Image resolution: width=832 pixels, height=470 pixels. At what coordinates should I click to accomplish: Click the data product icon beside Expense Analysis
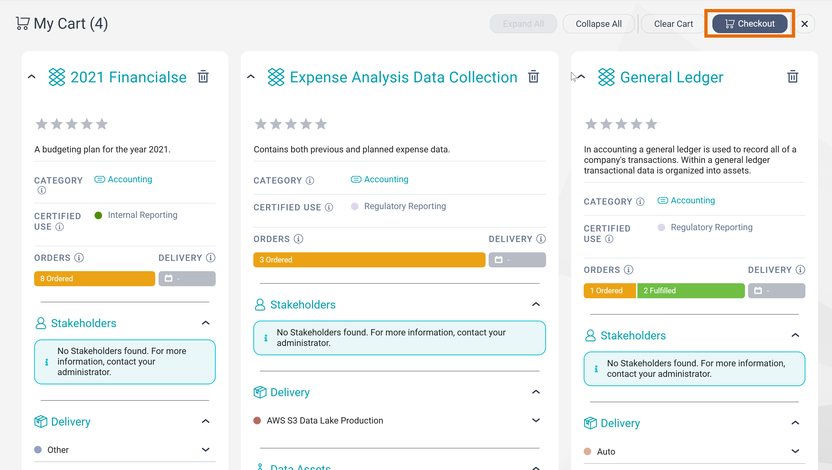coord(276,77)
